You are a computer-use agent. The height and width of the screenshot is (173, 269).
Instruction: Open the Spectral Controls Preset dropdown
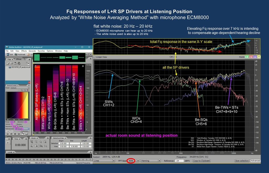point(20,88)
